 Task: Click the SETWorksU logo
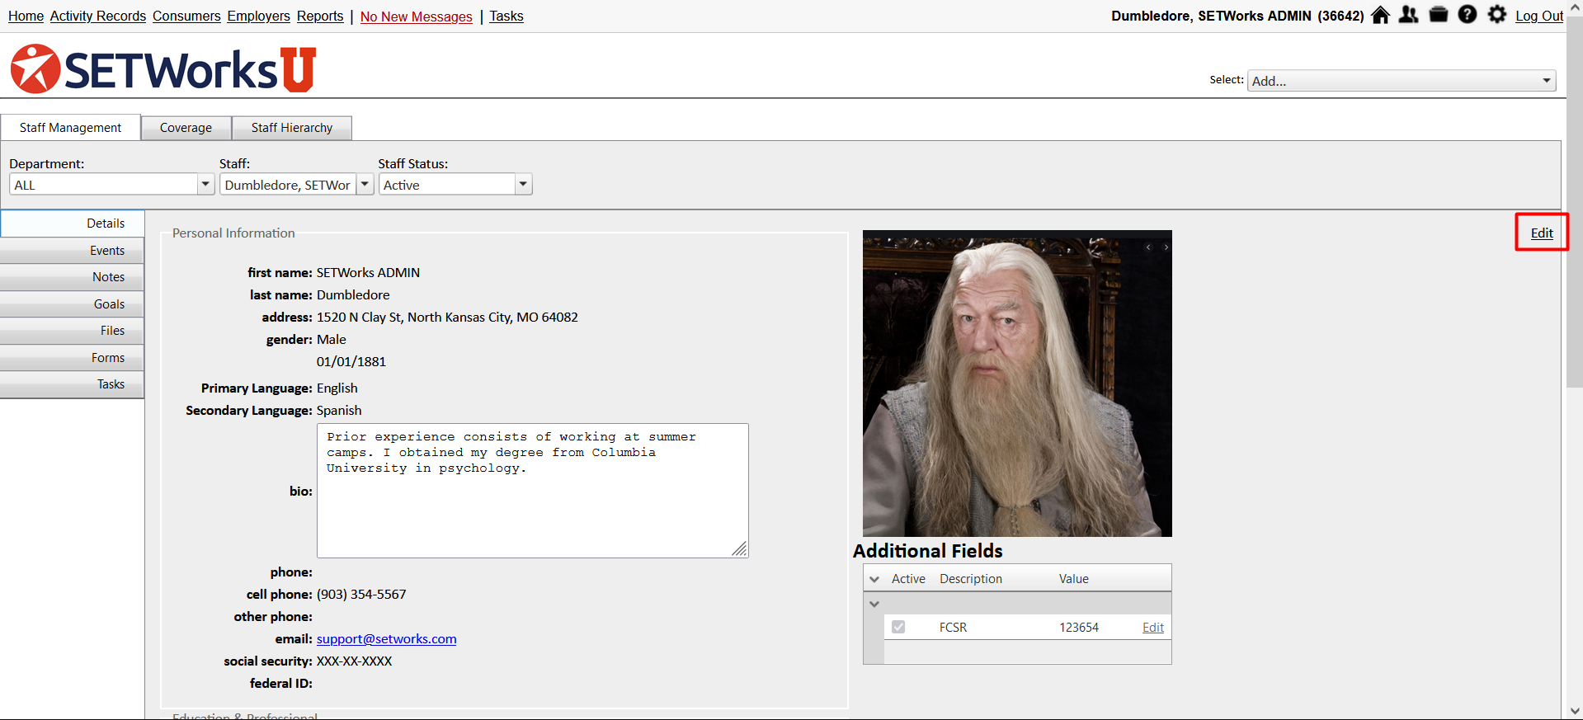(x=163, y=69)
